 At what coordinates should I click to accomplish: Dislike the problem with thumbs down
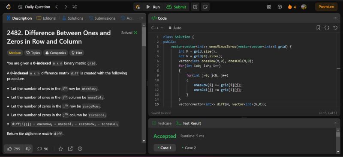pos(28,149)
